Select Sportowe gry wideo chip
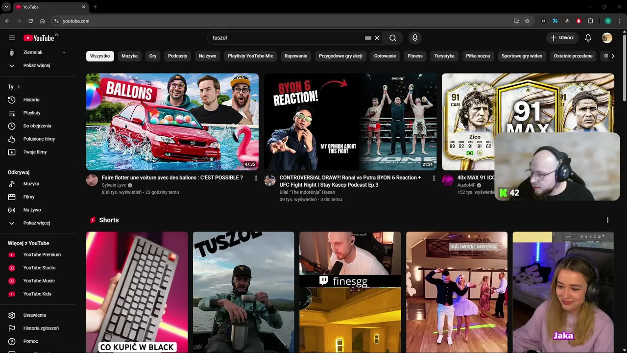 (522, 56)
